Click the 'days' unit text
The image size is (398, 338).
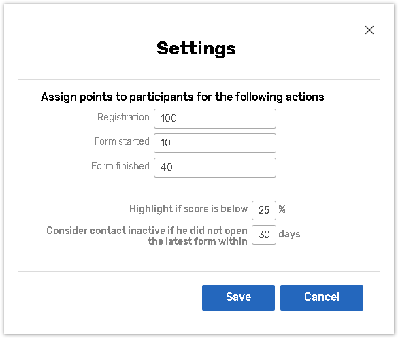pos(289,234)
